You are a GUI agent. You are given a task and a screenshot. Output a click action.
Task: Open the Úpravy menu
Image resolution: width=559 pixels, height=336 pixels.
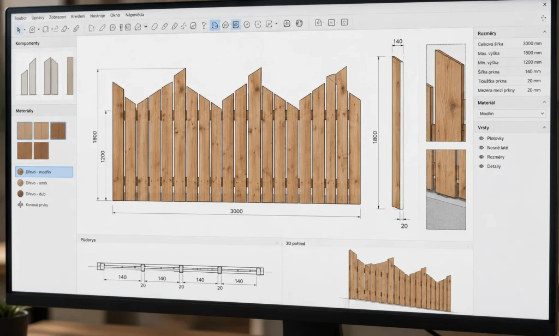pos(38,17)
